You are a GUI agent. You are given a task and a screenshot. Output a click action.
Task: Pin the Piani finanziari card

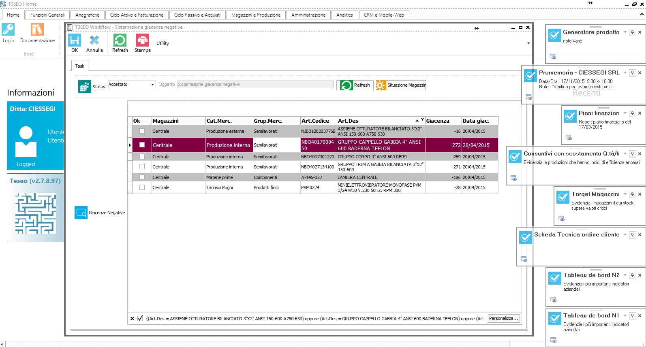tap(632, 113)
